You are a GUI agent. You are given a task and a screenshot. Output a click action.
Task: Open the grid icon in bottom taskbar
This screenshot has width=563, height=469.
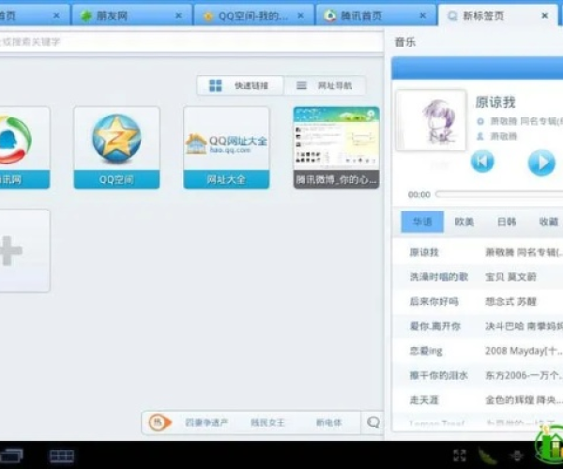click(x=62, y=456)
